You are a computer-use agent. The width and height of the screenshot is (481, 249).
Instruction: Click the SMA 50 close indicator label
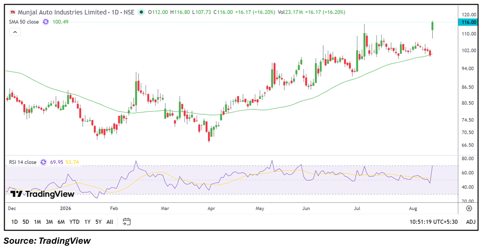coord(24,22)
